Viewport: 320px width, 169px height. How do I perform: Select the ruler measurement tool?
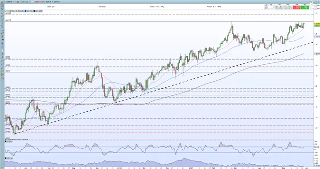pyautogui.click(x=2, y=16)
